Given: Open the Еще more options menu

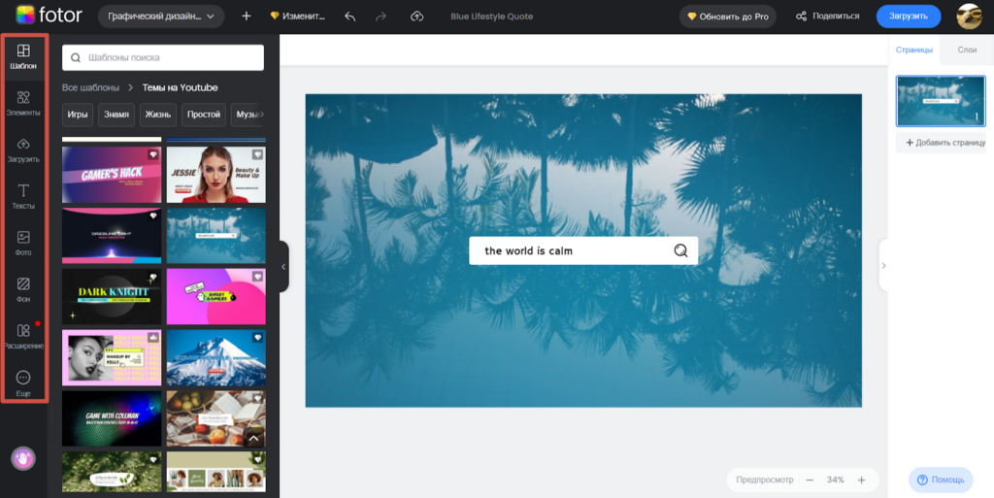Looking at the screenshot, I should coord(23,383).
